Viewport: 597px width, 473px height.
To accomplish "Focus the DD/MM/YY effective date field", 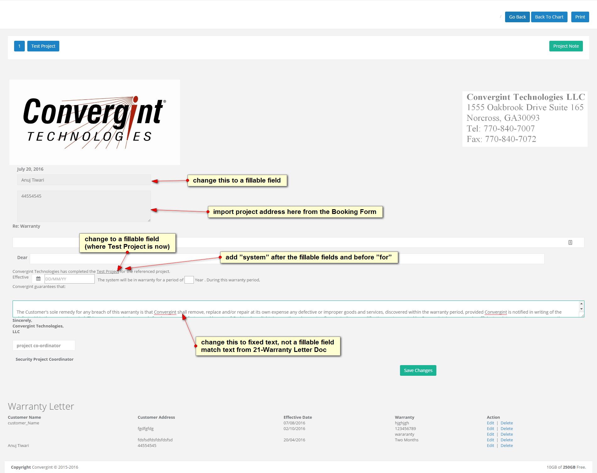I will (69, 279).
